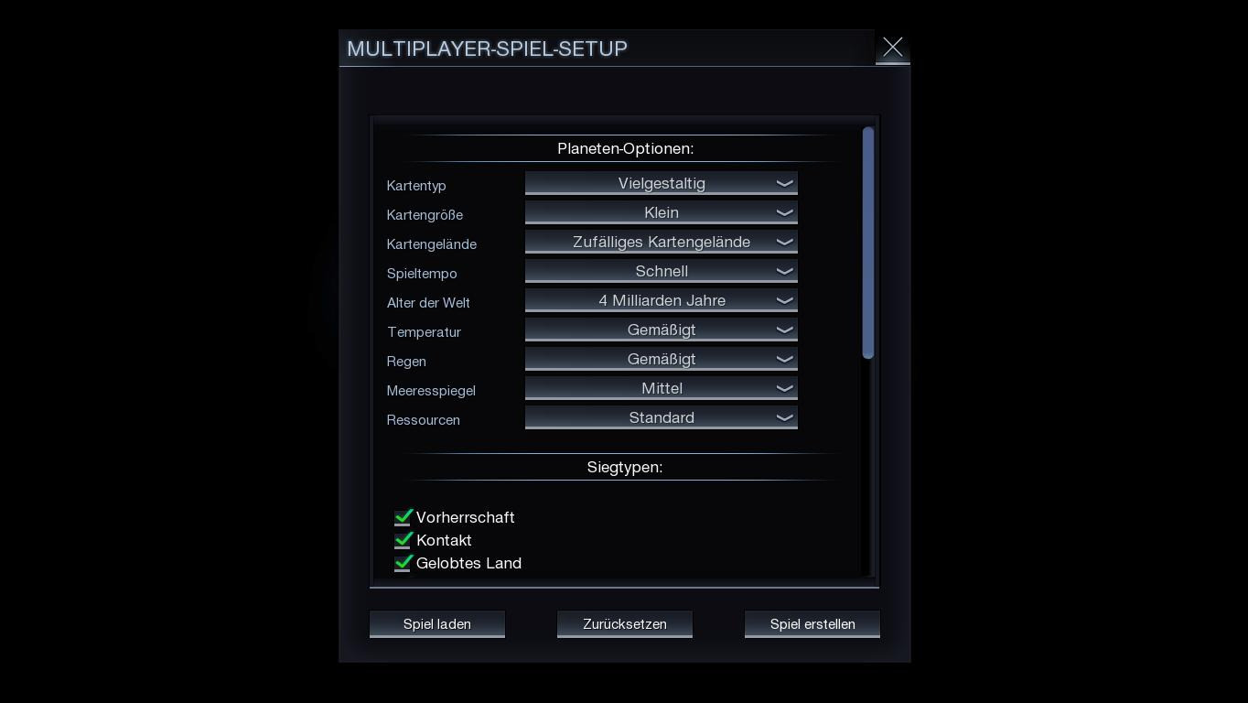Close the Multiplayer-Spiel-Setup dialog

(892, 48)
